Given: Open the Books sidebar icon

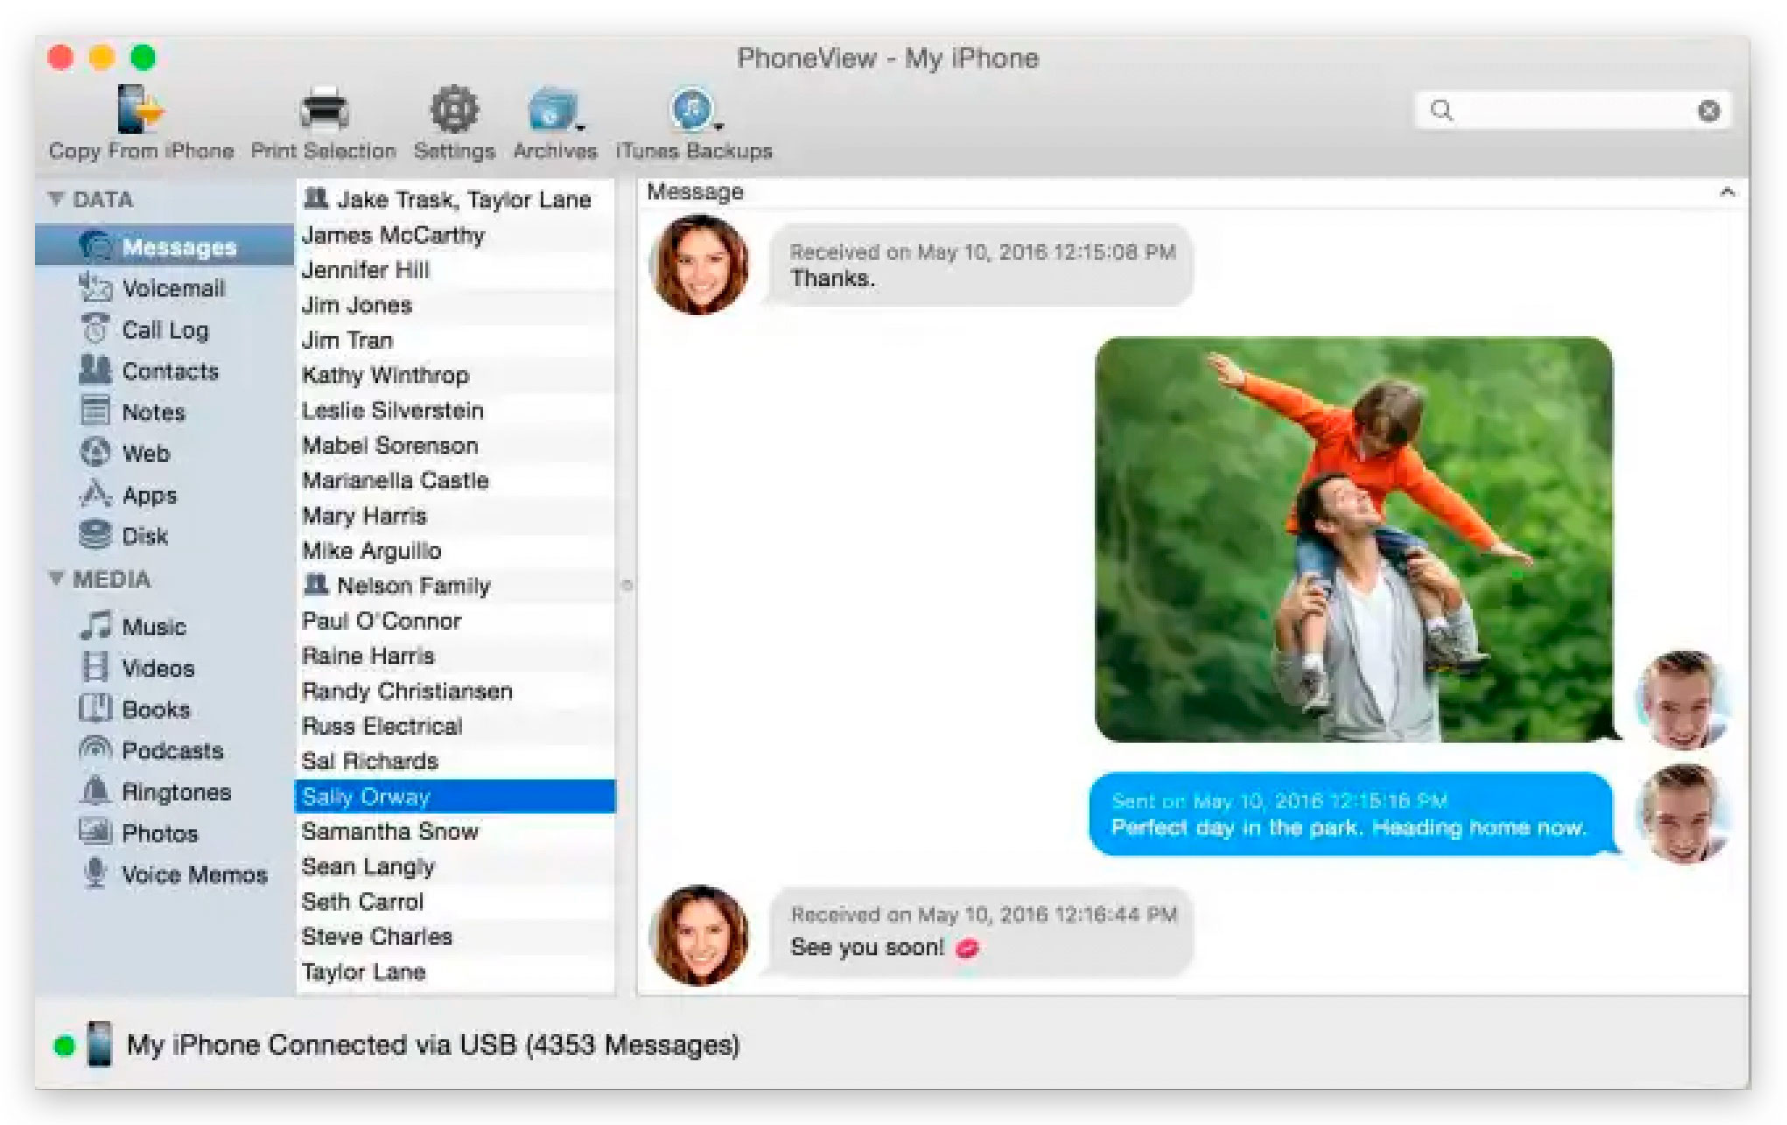Looking at the screenshot, I should click(95, 708).
